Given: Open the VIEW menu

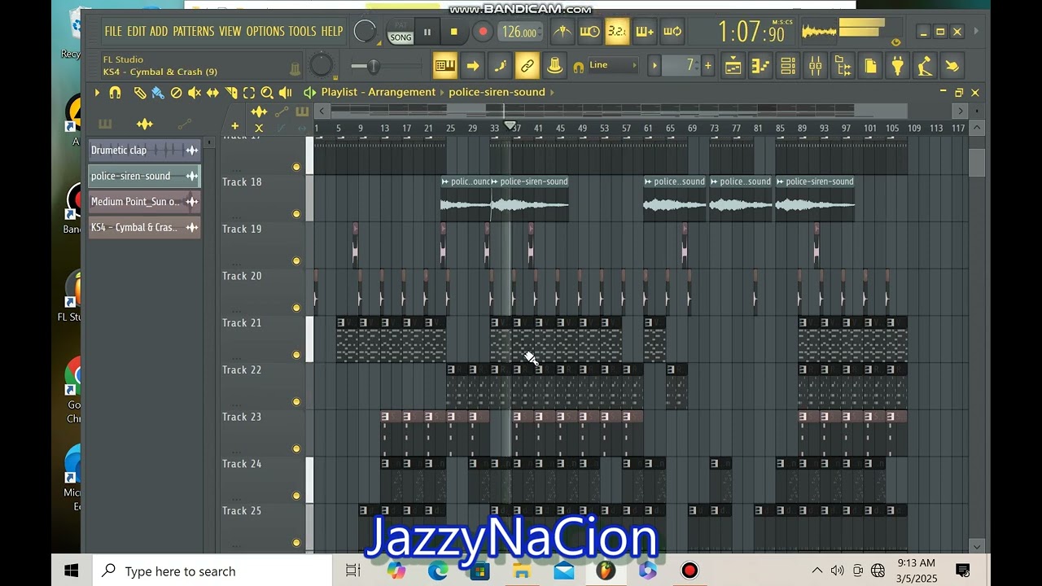Looking at the screenshot, I should pos(230,32).
